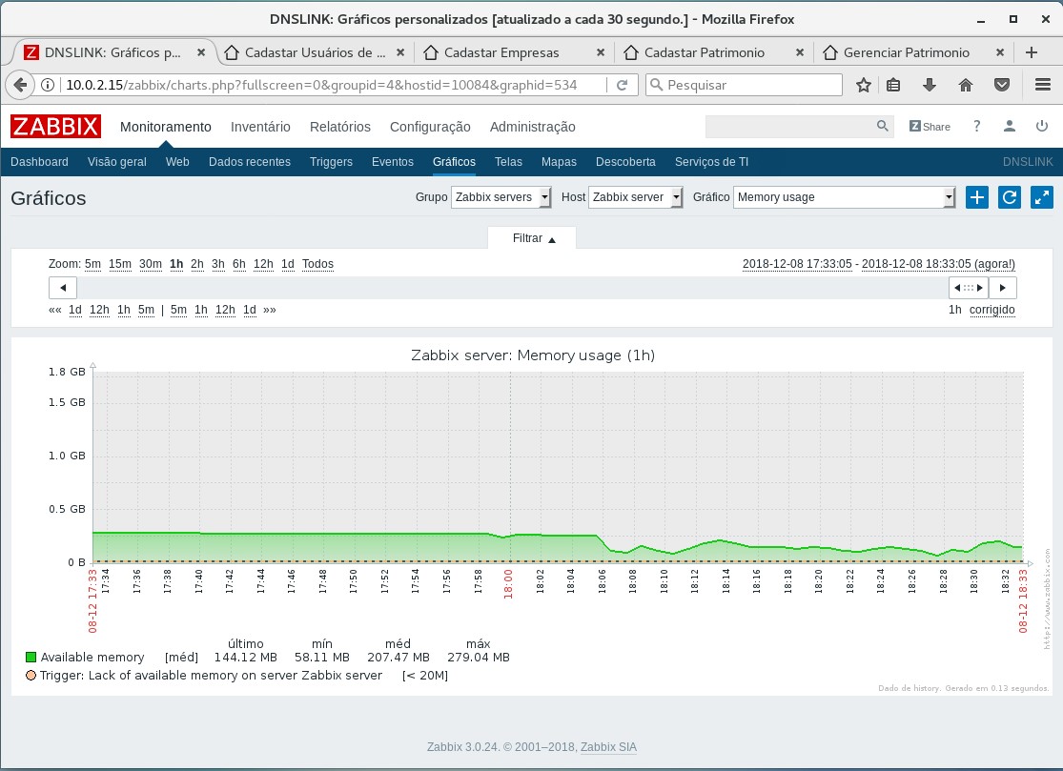Open the Relatórios menu
The height and width of the screenshot is (771, 1063).
[340, 127]
